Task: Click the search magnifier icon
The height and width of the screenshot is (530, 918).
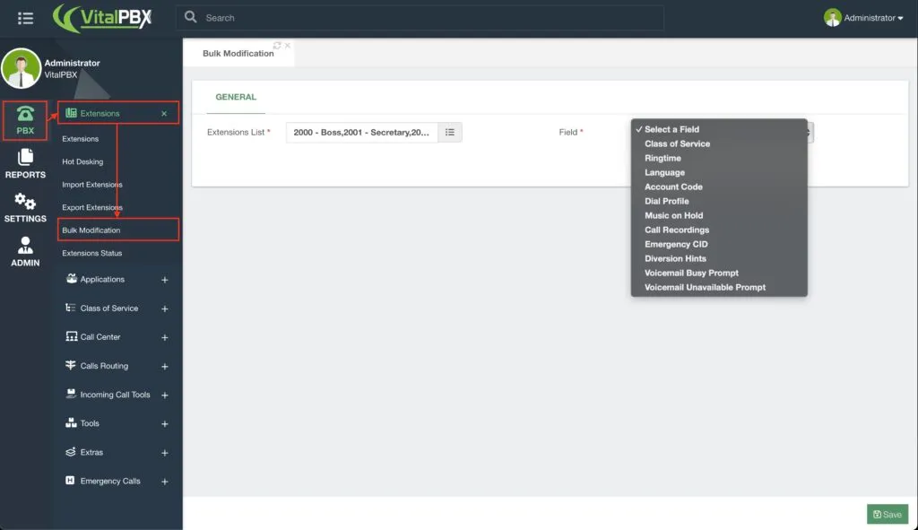Action: (190, 17)
